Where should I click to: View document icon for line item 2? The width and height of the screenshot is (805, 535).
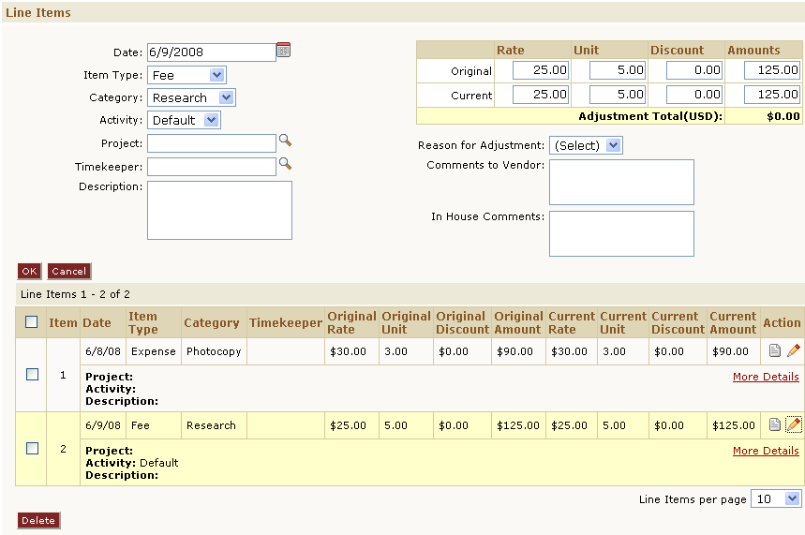pos(775,424)
